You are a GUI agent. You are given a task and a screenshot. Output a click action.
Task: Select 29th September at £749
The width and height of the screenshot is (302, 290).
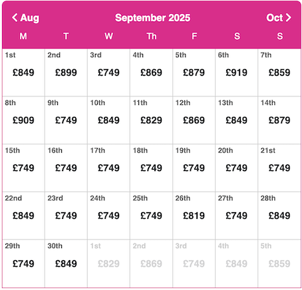(x=23, y=263)
